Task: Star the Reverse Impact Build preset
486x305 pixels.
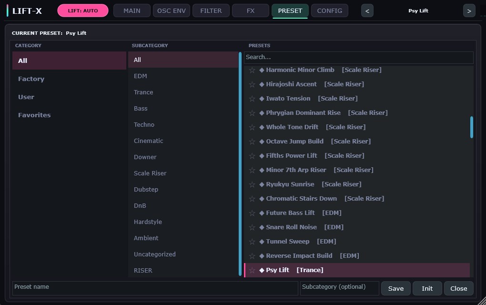Action: (252, 256)
